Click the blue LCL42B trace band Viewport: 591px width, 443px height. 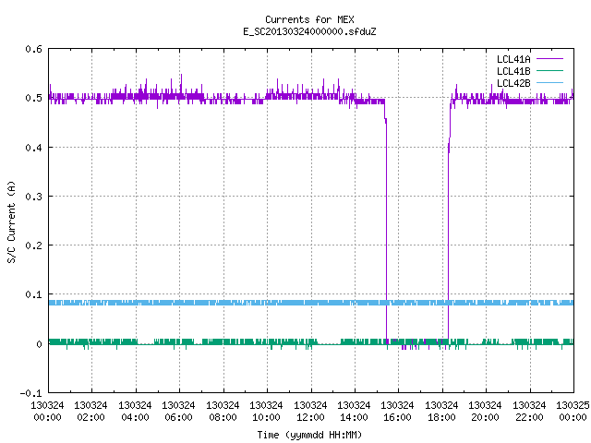point(311,303)
